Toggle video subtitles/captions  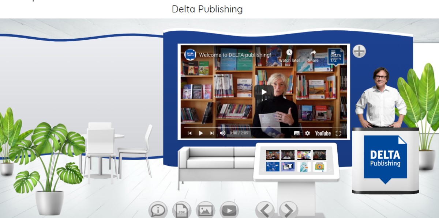pos(297,133)
